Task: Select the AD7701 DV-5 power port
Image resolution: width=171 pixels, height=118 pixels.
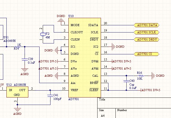Action: 48,61
